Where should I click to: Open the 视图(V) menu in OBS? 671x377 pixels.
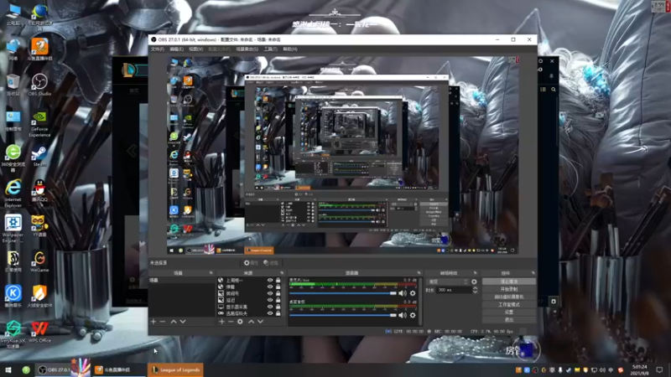pos(196,49)
